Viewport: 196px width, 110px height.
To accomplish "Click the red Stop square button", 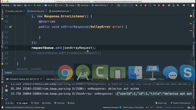I will click(163, 5).
